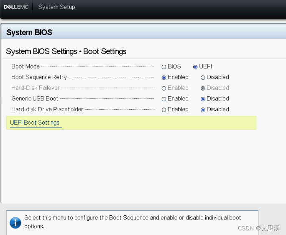Click the System Setup title
The width and height of the screenshot is (286, 235).
pos(56,7)
